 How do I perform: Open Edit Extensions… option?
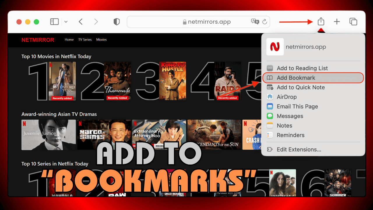click(x=313, y=150)
